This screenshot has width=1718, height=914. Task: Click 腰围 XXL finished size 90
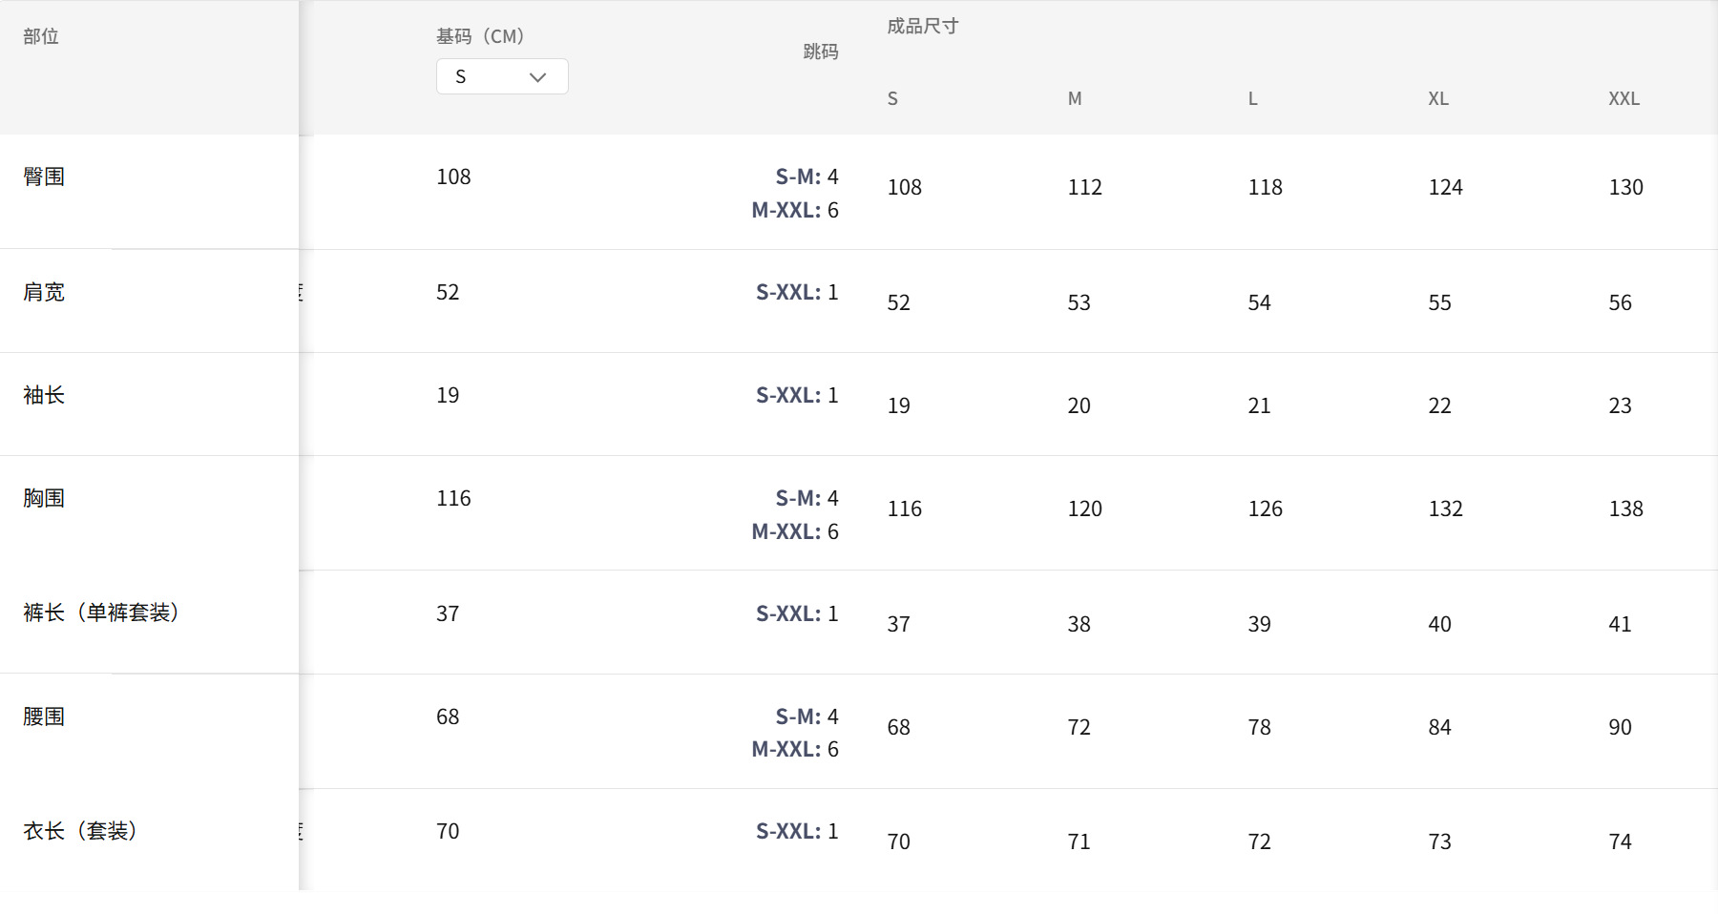click(1620, 727)
